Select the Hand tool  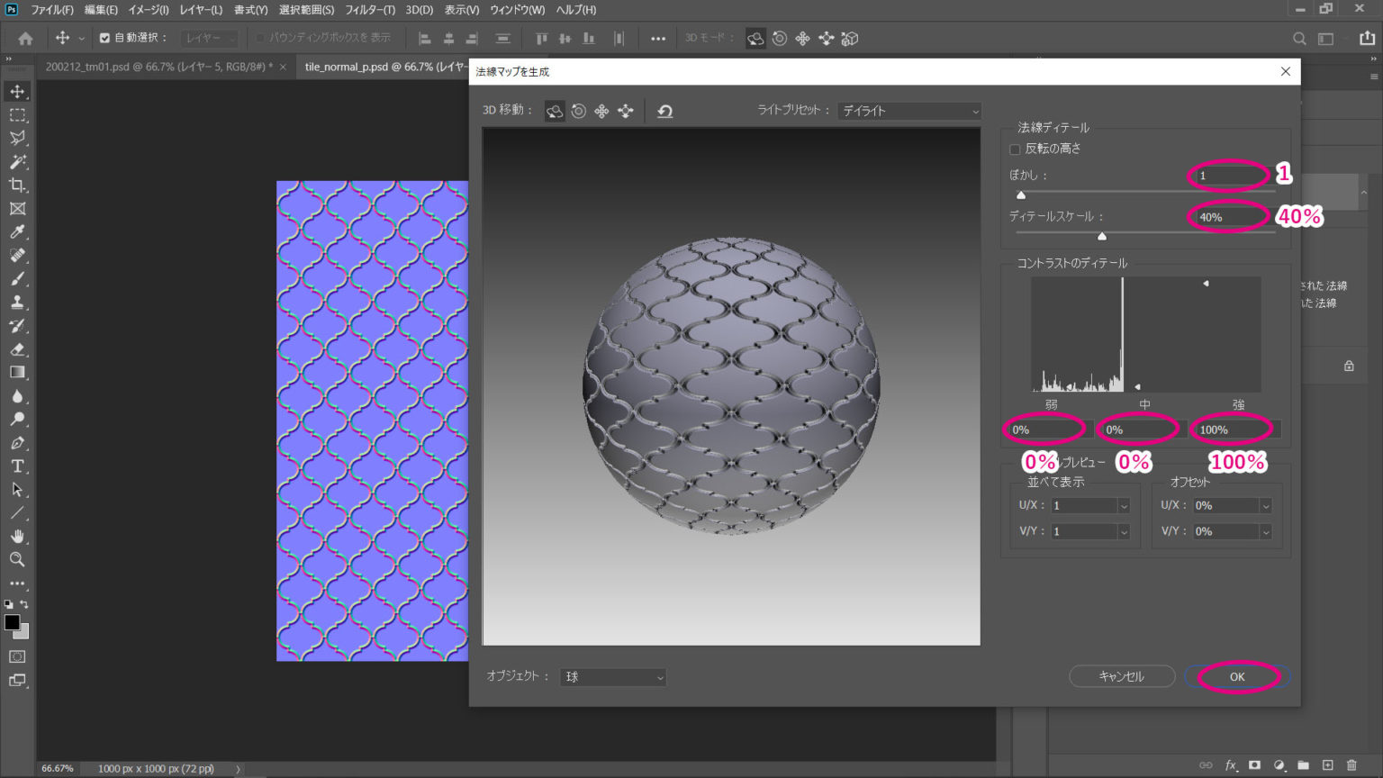tap(18, 537)
